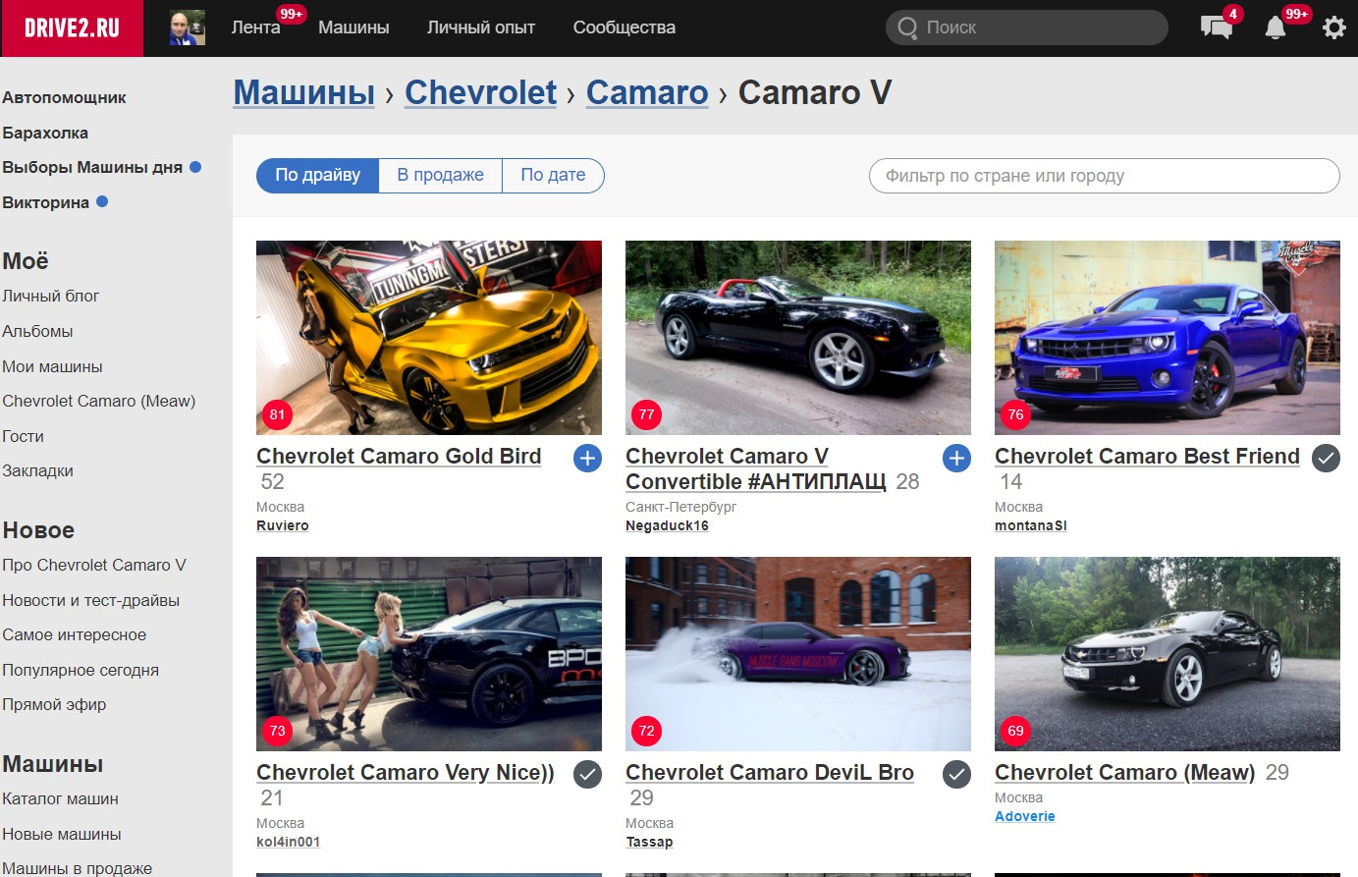This screenshot has width=1358, height=877.
Task: Open Chevrolet Camaro (Meaw) card title link
Action: tap(1124, 773)
